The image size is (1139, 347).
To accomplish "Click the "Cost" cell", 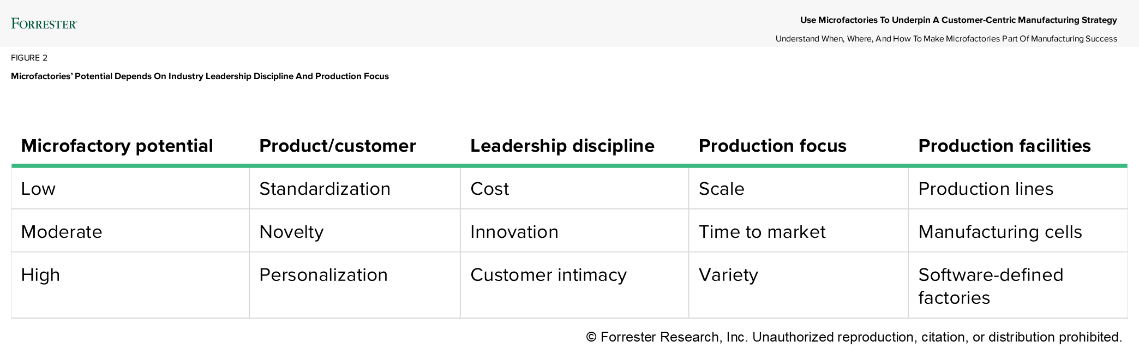I will [489, 189].
